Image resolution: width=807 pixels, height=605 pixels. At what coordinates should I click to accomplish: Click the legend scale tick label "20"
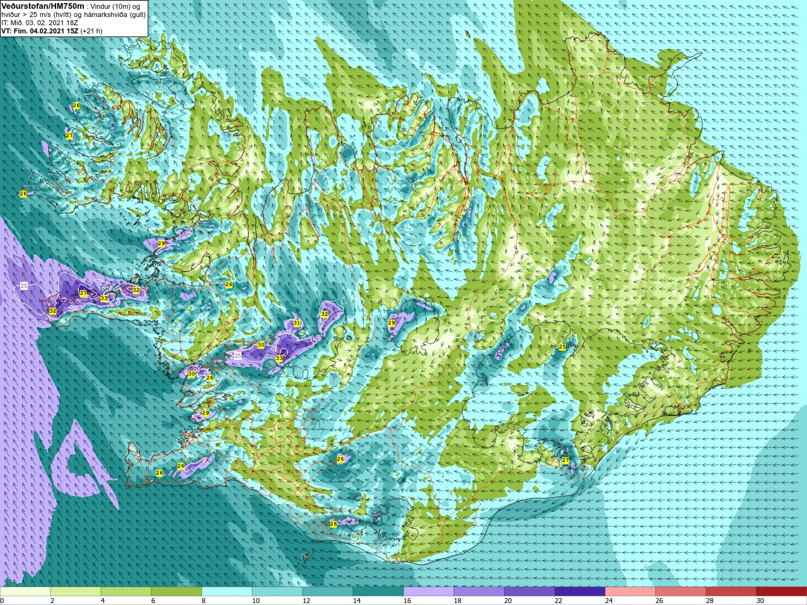coord(508,601)
